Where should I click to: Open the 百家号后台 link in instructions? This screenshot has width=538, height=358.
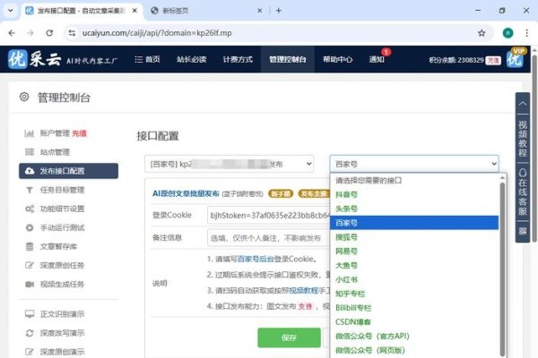[256, 259]
